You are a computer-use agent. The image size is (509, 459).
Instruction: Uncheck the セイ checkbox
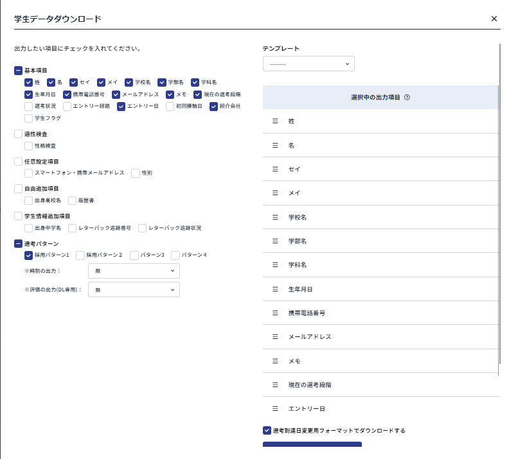(73, 82)
